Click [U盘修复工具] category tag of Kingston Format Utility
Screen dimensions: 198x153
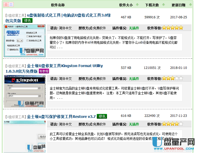(15, 66)
